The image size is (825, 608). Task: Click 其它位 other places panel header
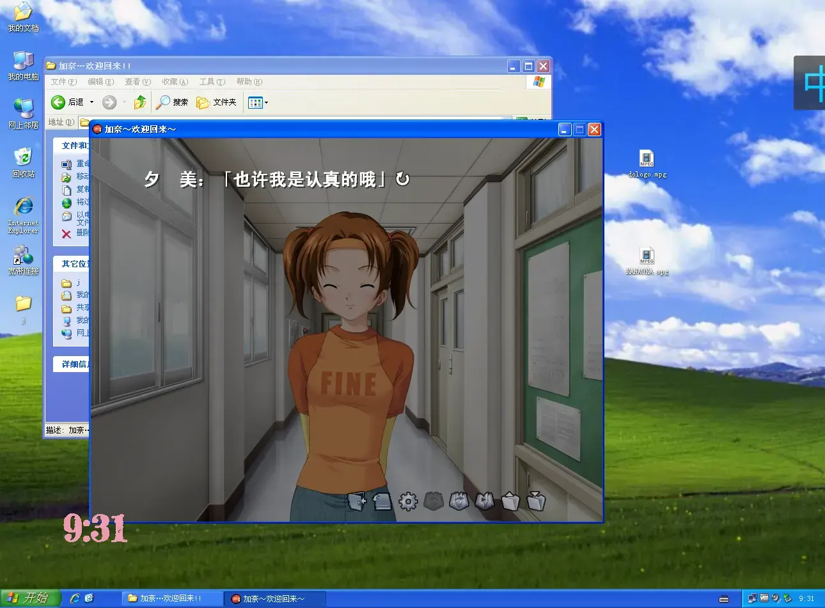click(x=71, y=264)
